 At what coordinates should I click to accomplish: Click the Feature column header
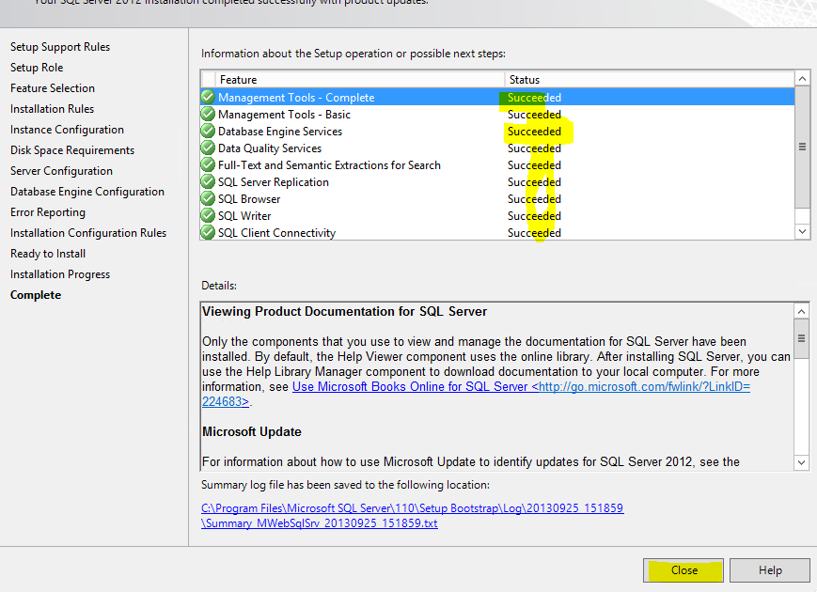point(359,80)
